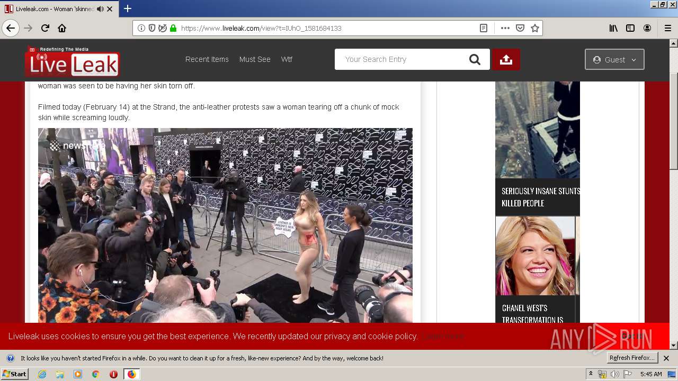Screen dimensions: 678x381
Task: Select the Must See menu item
Action: [x=255, y=59]
